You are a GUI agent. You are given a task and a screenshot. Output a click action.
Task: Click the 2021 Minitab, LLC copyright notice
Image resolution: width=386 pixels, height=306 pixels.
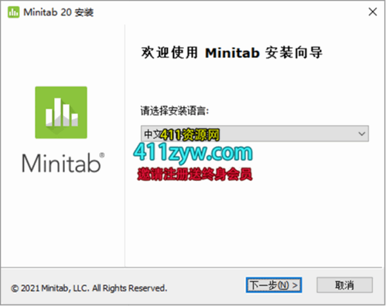coord(89,288)
